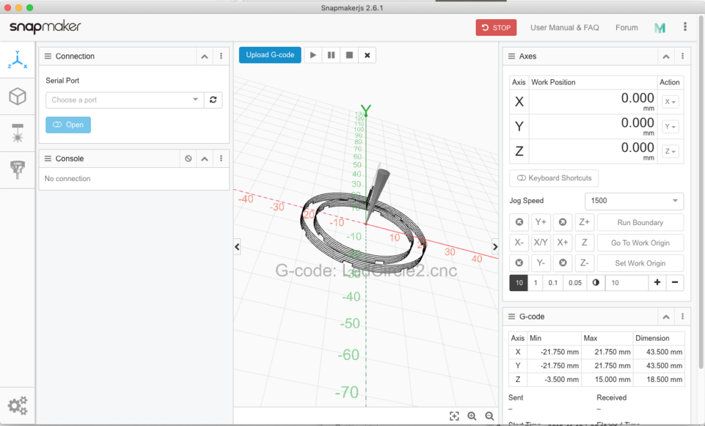This screenshot has height=426, width=705.
Task: Jog diagonally toward X- Y+
Action: [519, 222]
